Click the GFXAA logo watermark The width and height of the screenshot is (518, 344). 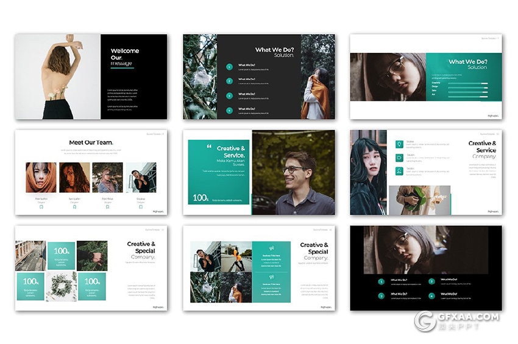click(x=425, y=321)
